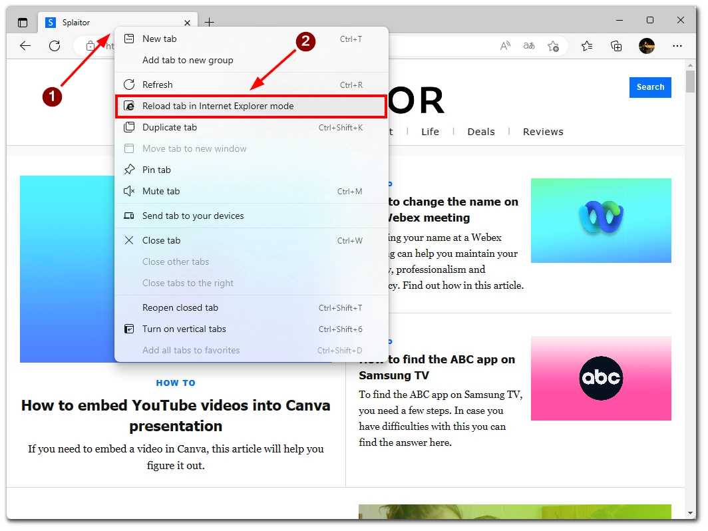Open the user profile avatar

(x=647, y=46)
